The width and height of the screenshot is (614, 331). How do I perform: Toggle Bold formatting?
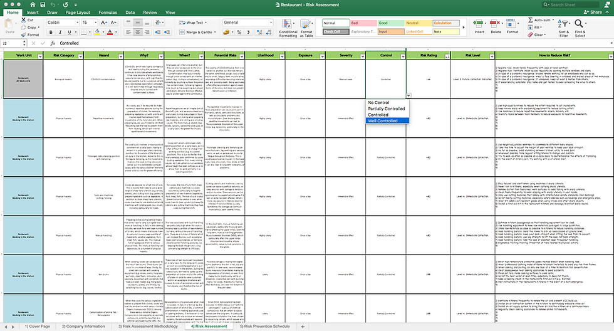(51, 32)
